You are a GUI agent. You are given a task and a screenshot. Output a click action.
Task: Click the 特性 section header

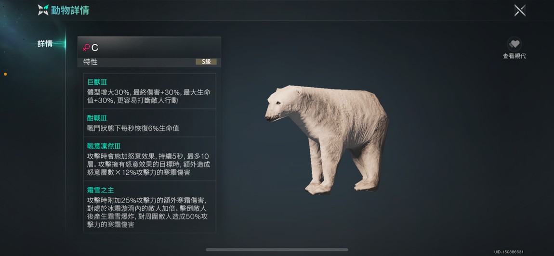coord(91,62)
